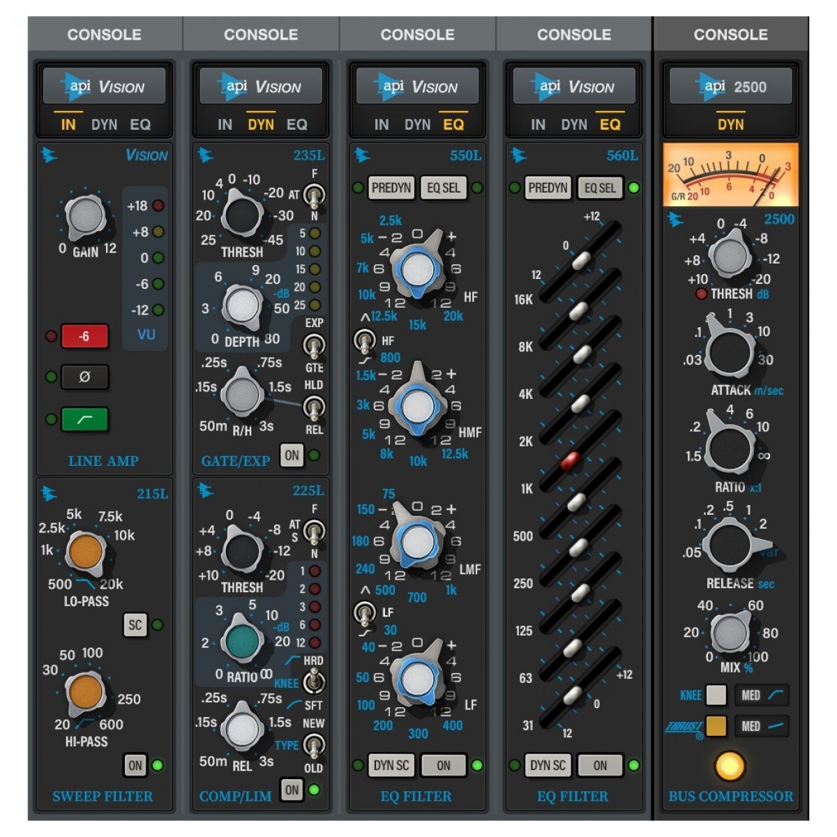Click the yellow THRUST button
This screenshot has width=837, height=837.
tap(716, 726)
